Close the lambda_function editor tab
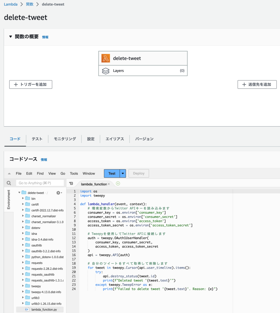This screenshot has height=313, width=280. tap(109, 184)
